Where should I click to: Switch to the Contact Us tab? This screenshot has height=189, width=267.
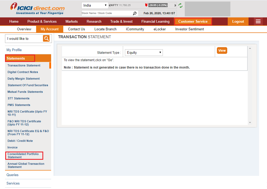pyautogui.click(x=76, y=29)
